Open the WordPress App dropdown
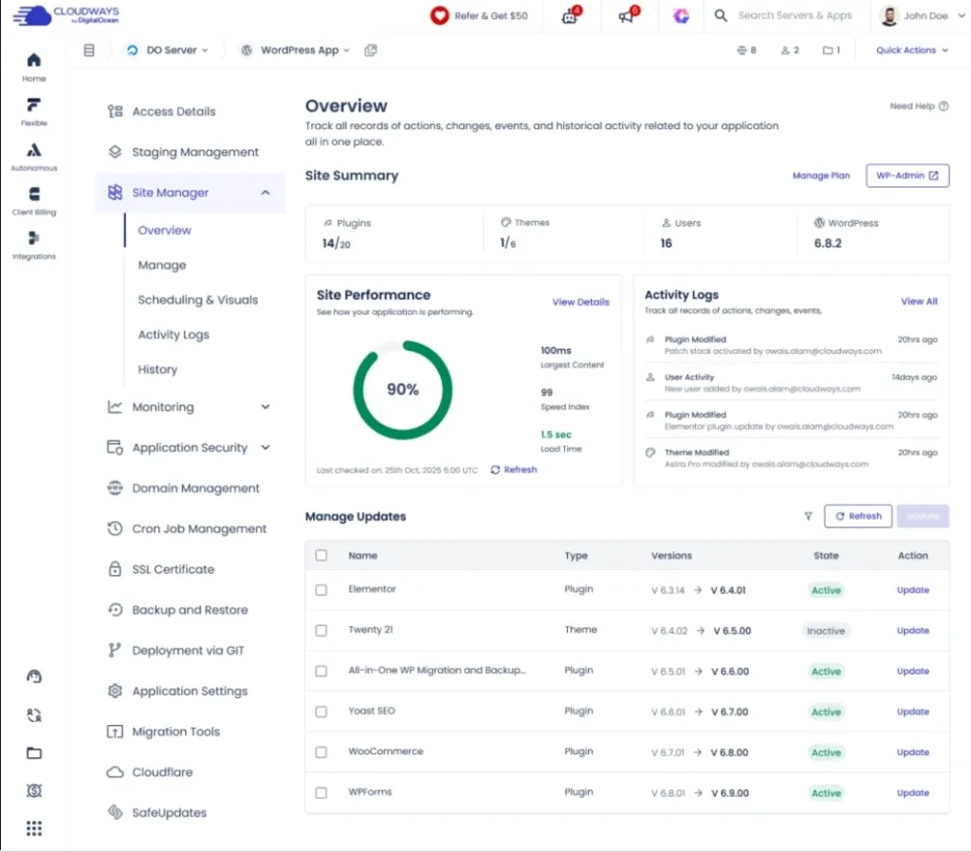 pos(296,50)
